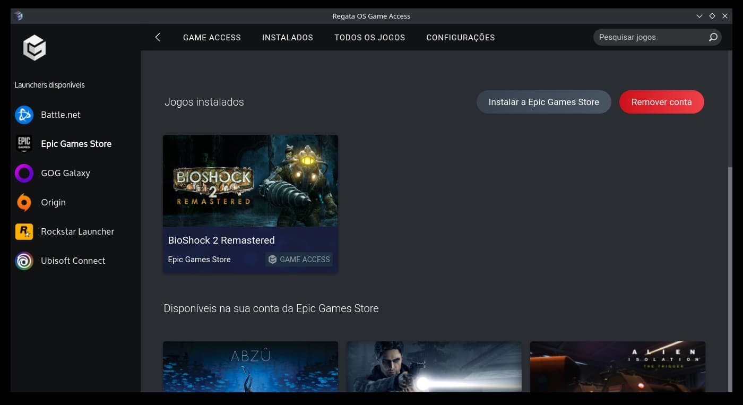
Task: Open the GAME ACCESS tab
Action: pyautogui.click(x=212, y=38)
